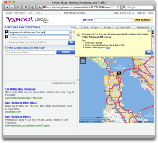
Task: Click the plus add-bookmark button
Action: click(x=39, y=8)
